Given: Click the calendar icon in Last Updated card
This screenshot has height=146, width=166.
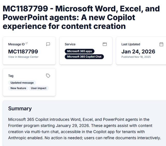Looking at the screenshot, I should click(161, 44).
